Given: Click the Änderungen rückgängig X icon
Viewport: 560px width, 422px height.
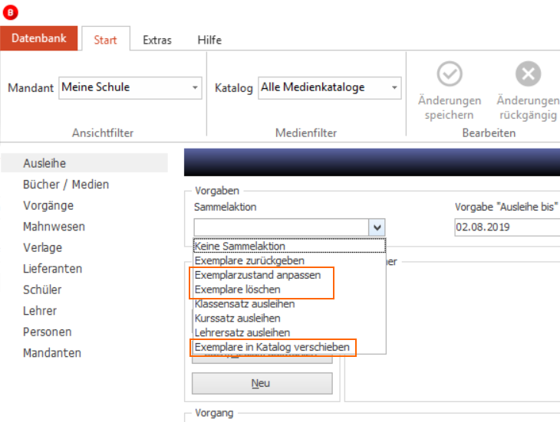Looking at the screenshot, I should (x=528, y=74).
